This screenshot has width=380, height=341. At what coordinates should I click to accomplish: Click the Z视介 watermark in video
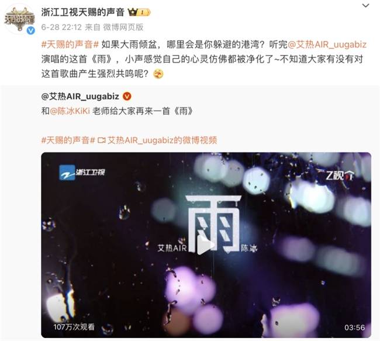coord(340,175)
